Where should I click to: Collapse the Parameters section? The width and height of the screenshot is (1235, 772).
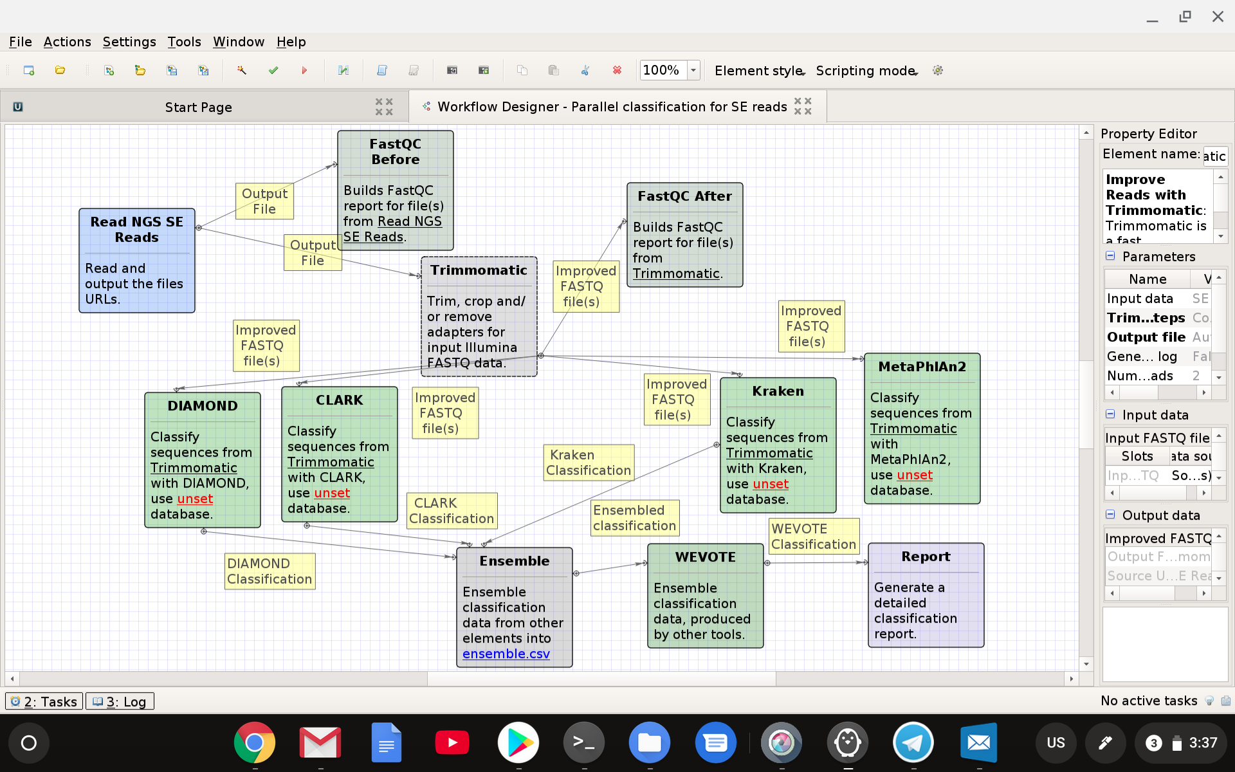tap(1110, 256)
